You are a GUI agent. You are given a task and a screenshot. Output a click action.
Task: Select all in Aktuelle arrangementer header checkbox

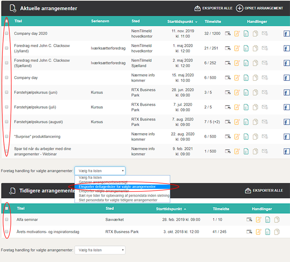click(7, 21)
